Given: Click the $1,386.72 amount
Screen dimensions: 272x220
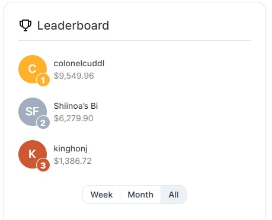Looking at the screenshot, I should pyautogui.click(x=73, y=161).
